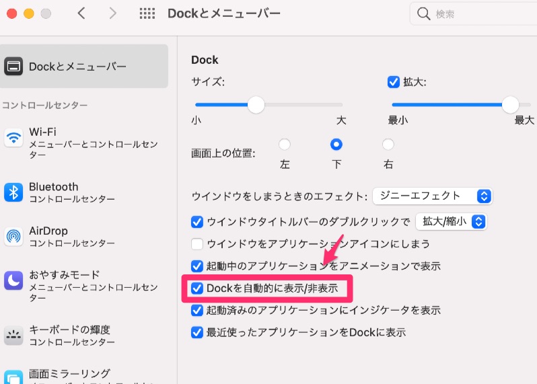Click the yellow minimize window button
The width and height of the screenshot is (537, 384).
pos(29,13)
